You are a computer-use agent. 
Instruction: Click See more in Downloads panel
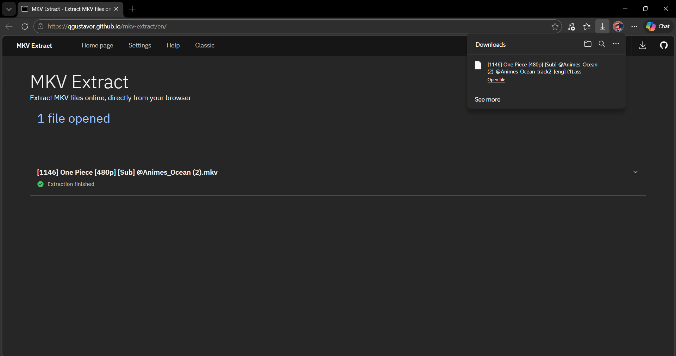pos(487,99)
